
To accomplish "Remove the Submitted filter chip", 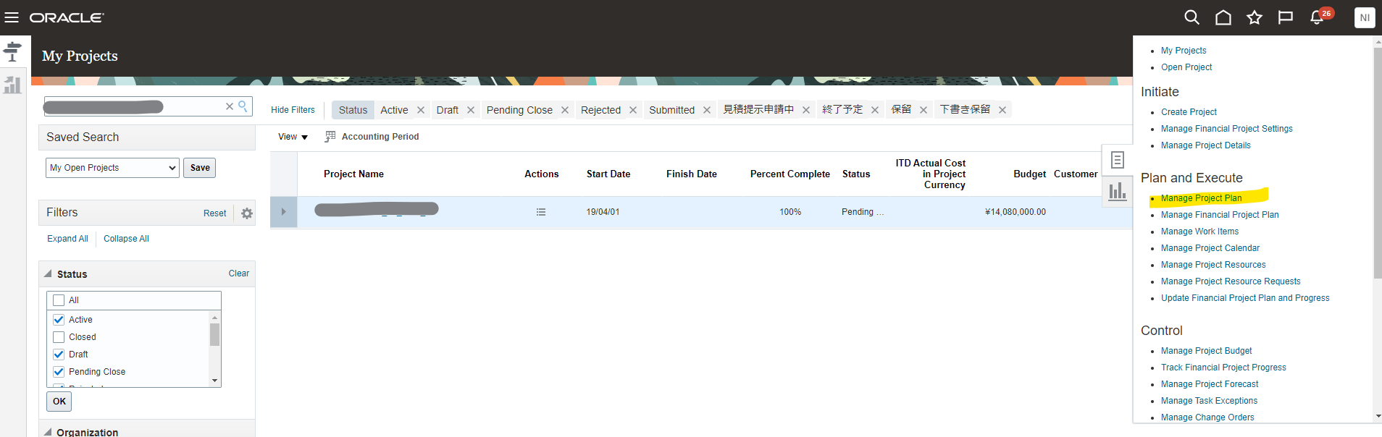I will pyautogui.click(x=707, y=110).
